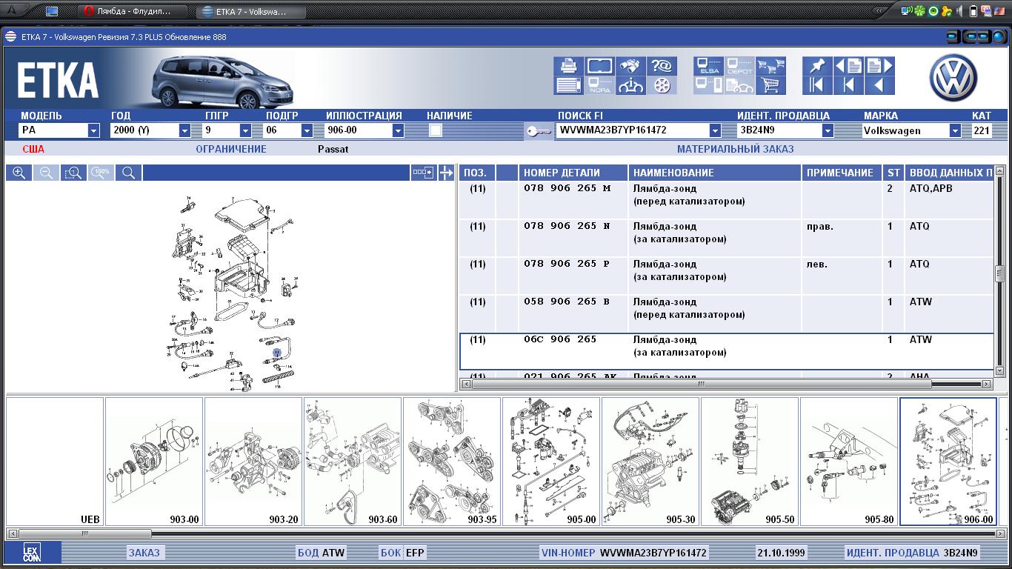Open the list view icon below the printer
1012x569 pixels.
[568, 85]
